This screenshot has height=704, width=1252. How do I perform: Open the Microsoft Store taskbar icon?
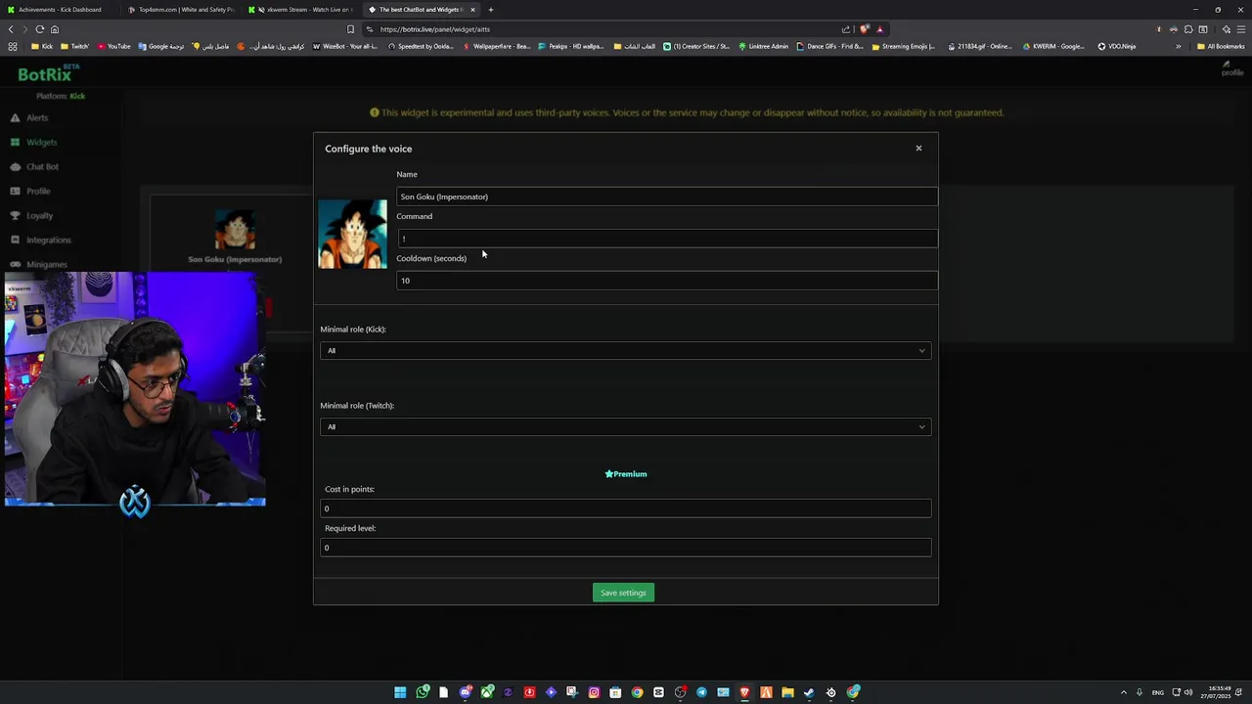615,692
